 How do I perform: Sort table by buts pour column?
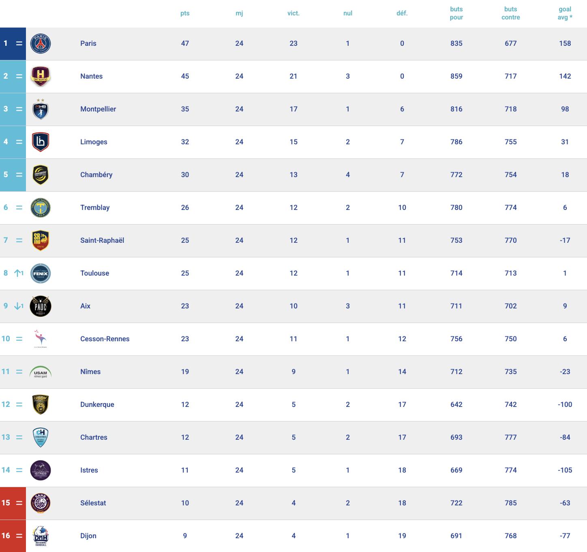tap(456, 13)
